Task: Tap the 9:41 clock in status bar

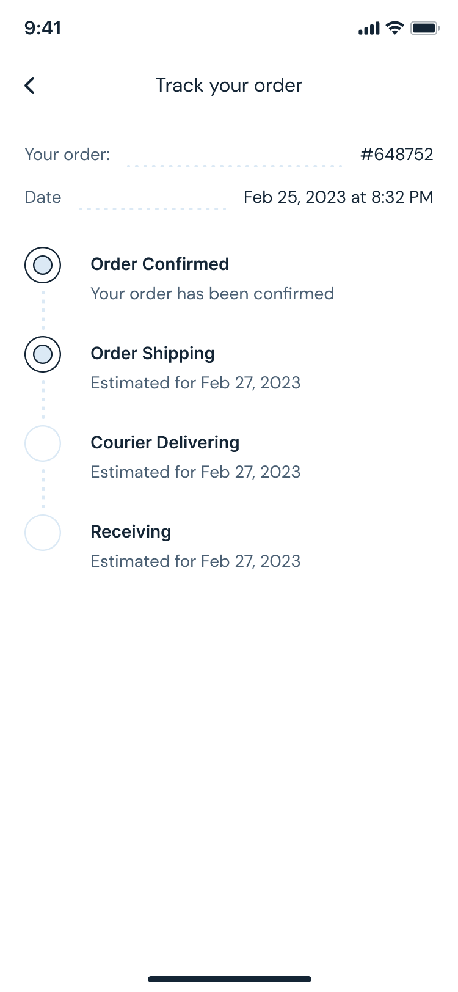Action: pos(43,28)
